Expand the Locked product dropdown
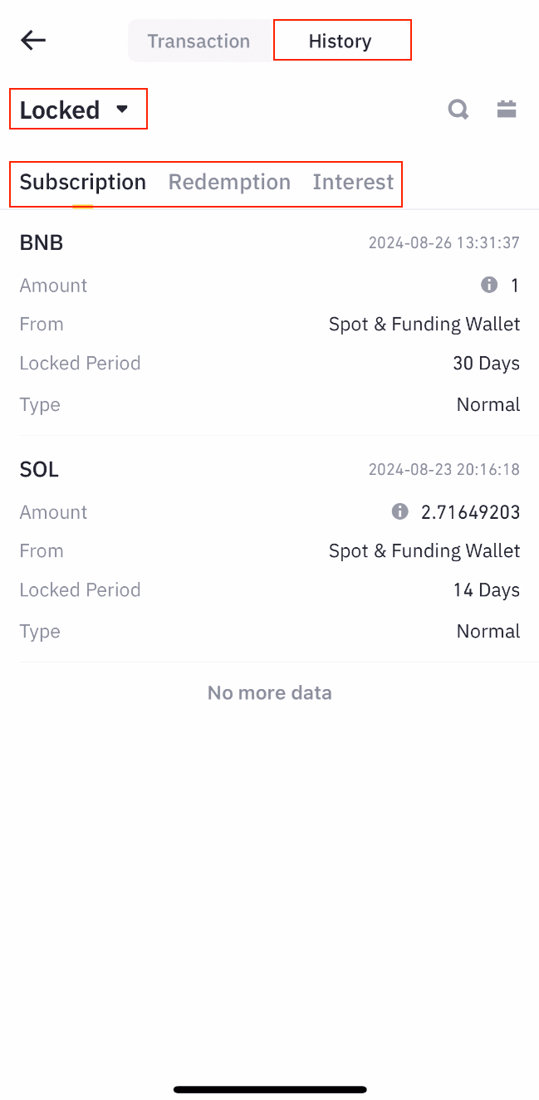Screen dimensions: 539x1100 click(60, 110)
